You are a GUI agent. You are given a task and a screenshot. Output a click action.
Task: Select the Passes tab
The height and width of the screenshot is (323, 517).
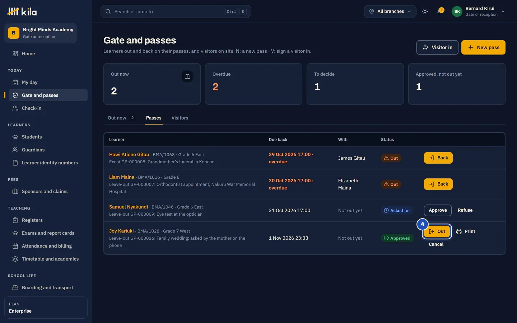154,118
